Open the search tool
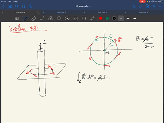 pos(17,6)
